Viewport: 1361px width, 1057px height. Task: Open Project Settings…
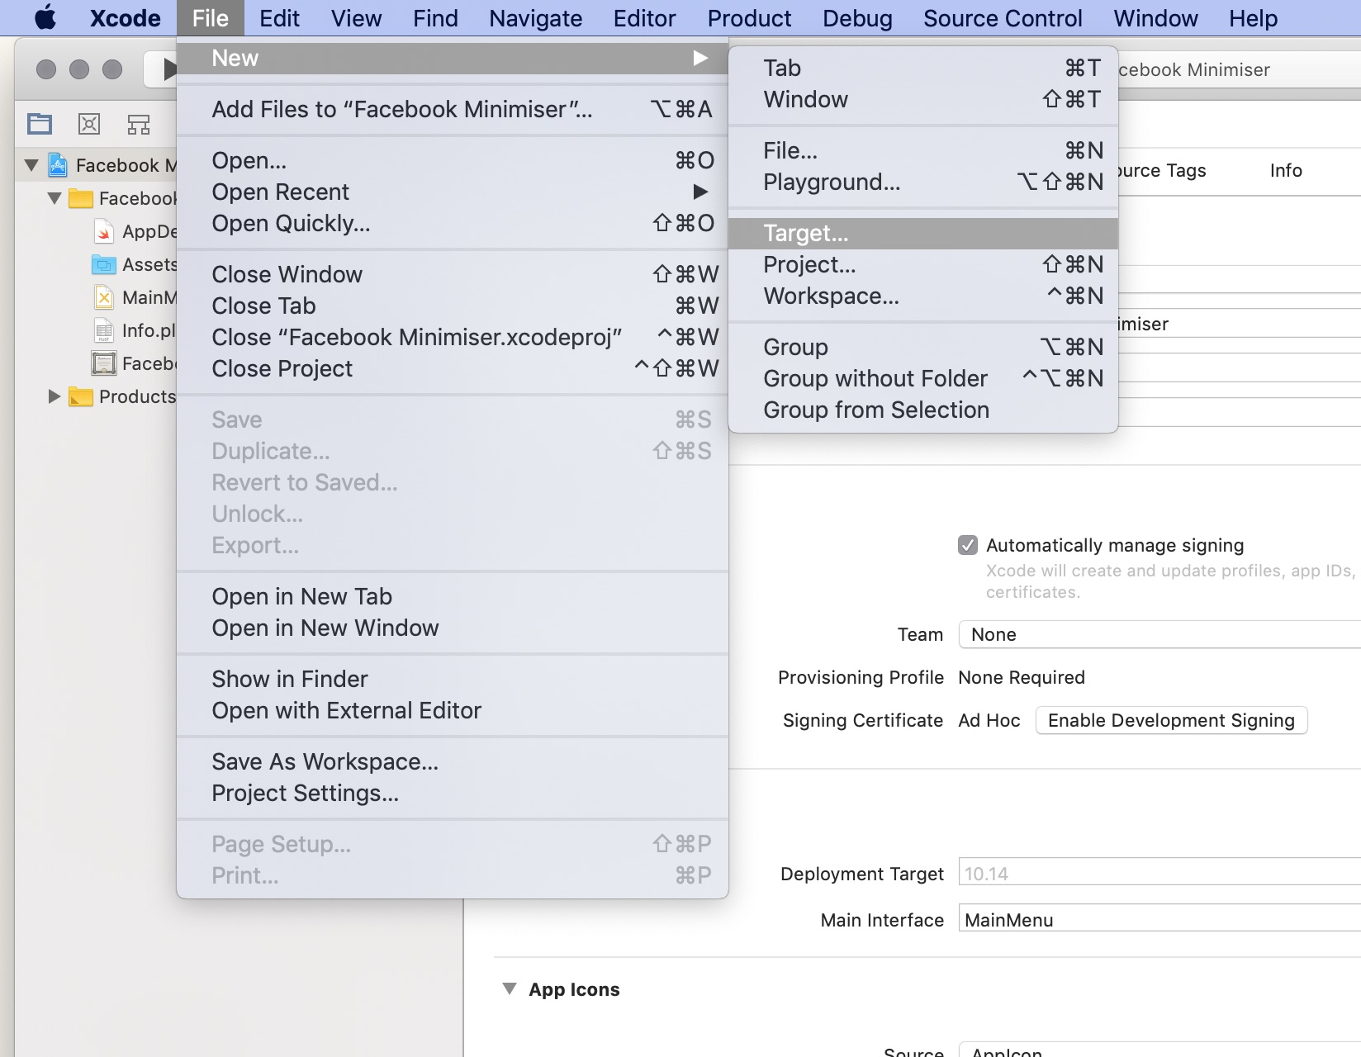[453, 793]
